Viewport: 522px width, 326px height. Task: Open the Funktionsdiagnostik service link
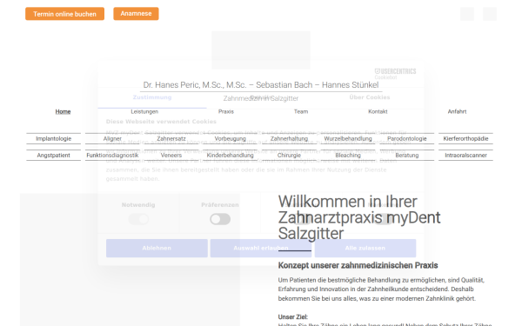click(x=112, y=156)
